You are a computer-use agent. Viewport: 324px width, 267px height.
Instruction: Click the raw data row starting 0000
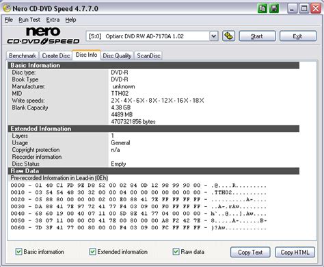[139, 186]
